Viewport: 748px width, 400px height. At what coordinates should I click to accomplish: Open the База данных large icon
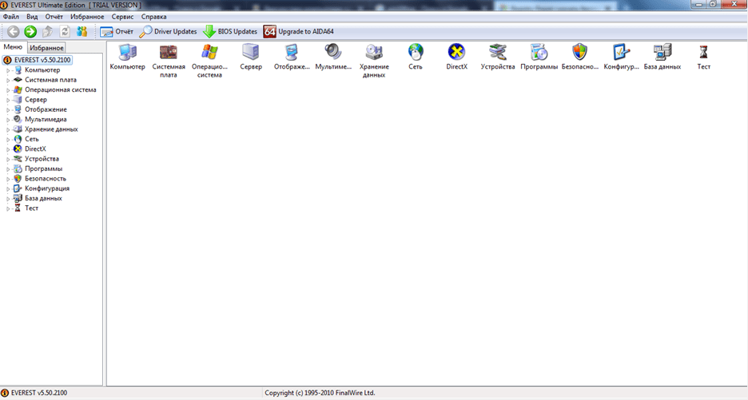coord(662,52)
